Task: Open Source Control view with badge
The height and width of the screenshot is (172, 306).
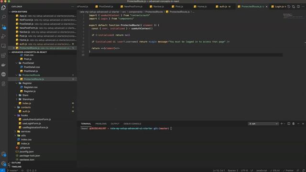Action: click(3, 27)
